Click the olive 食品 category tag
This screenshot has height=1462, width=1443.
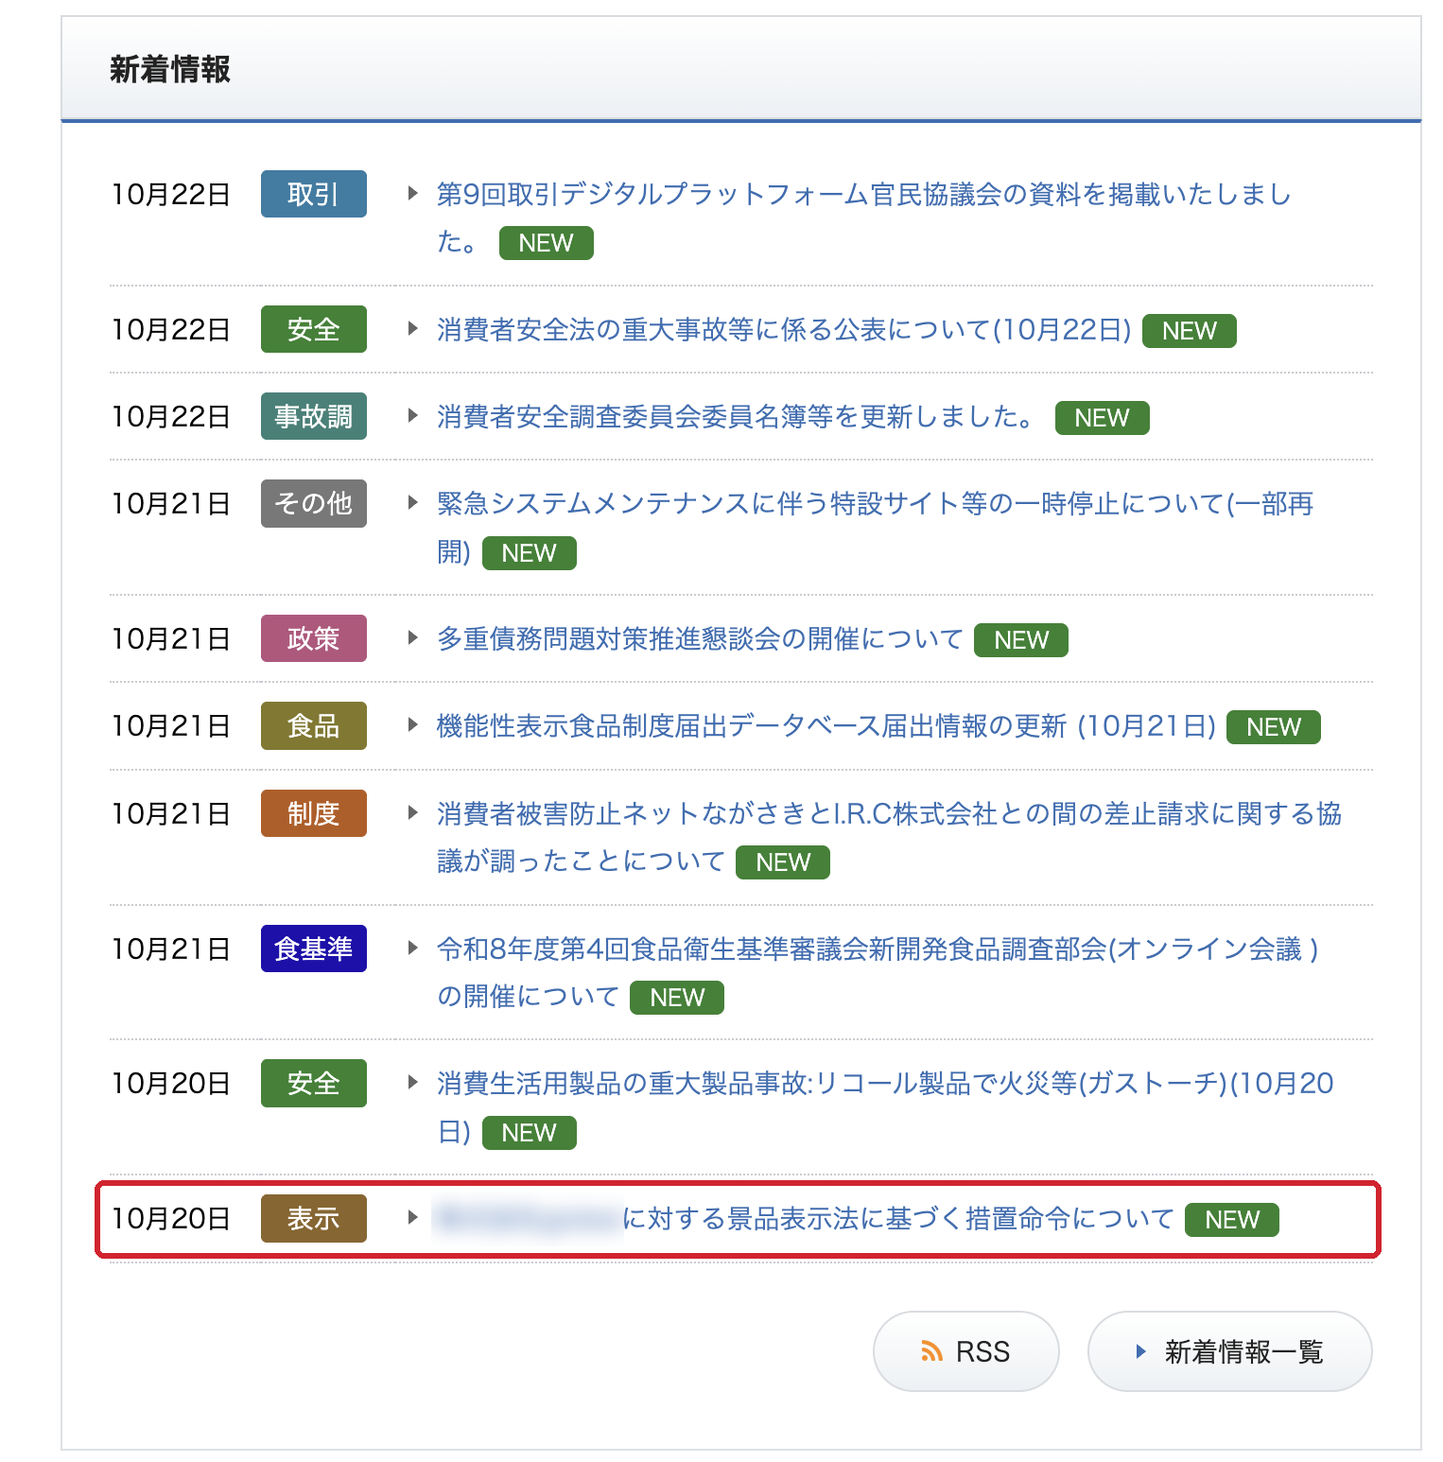(x=314, y=725)
